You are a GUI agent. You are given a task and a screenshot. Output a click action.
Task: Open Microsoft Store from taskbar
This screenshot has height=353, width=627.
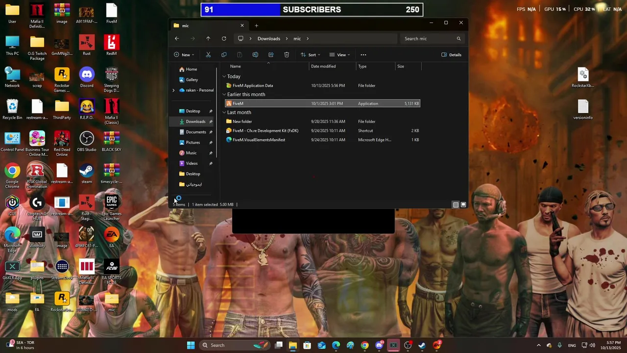point(307,345)
